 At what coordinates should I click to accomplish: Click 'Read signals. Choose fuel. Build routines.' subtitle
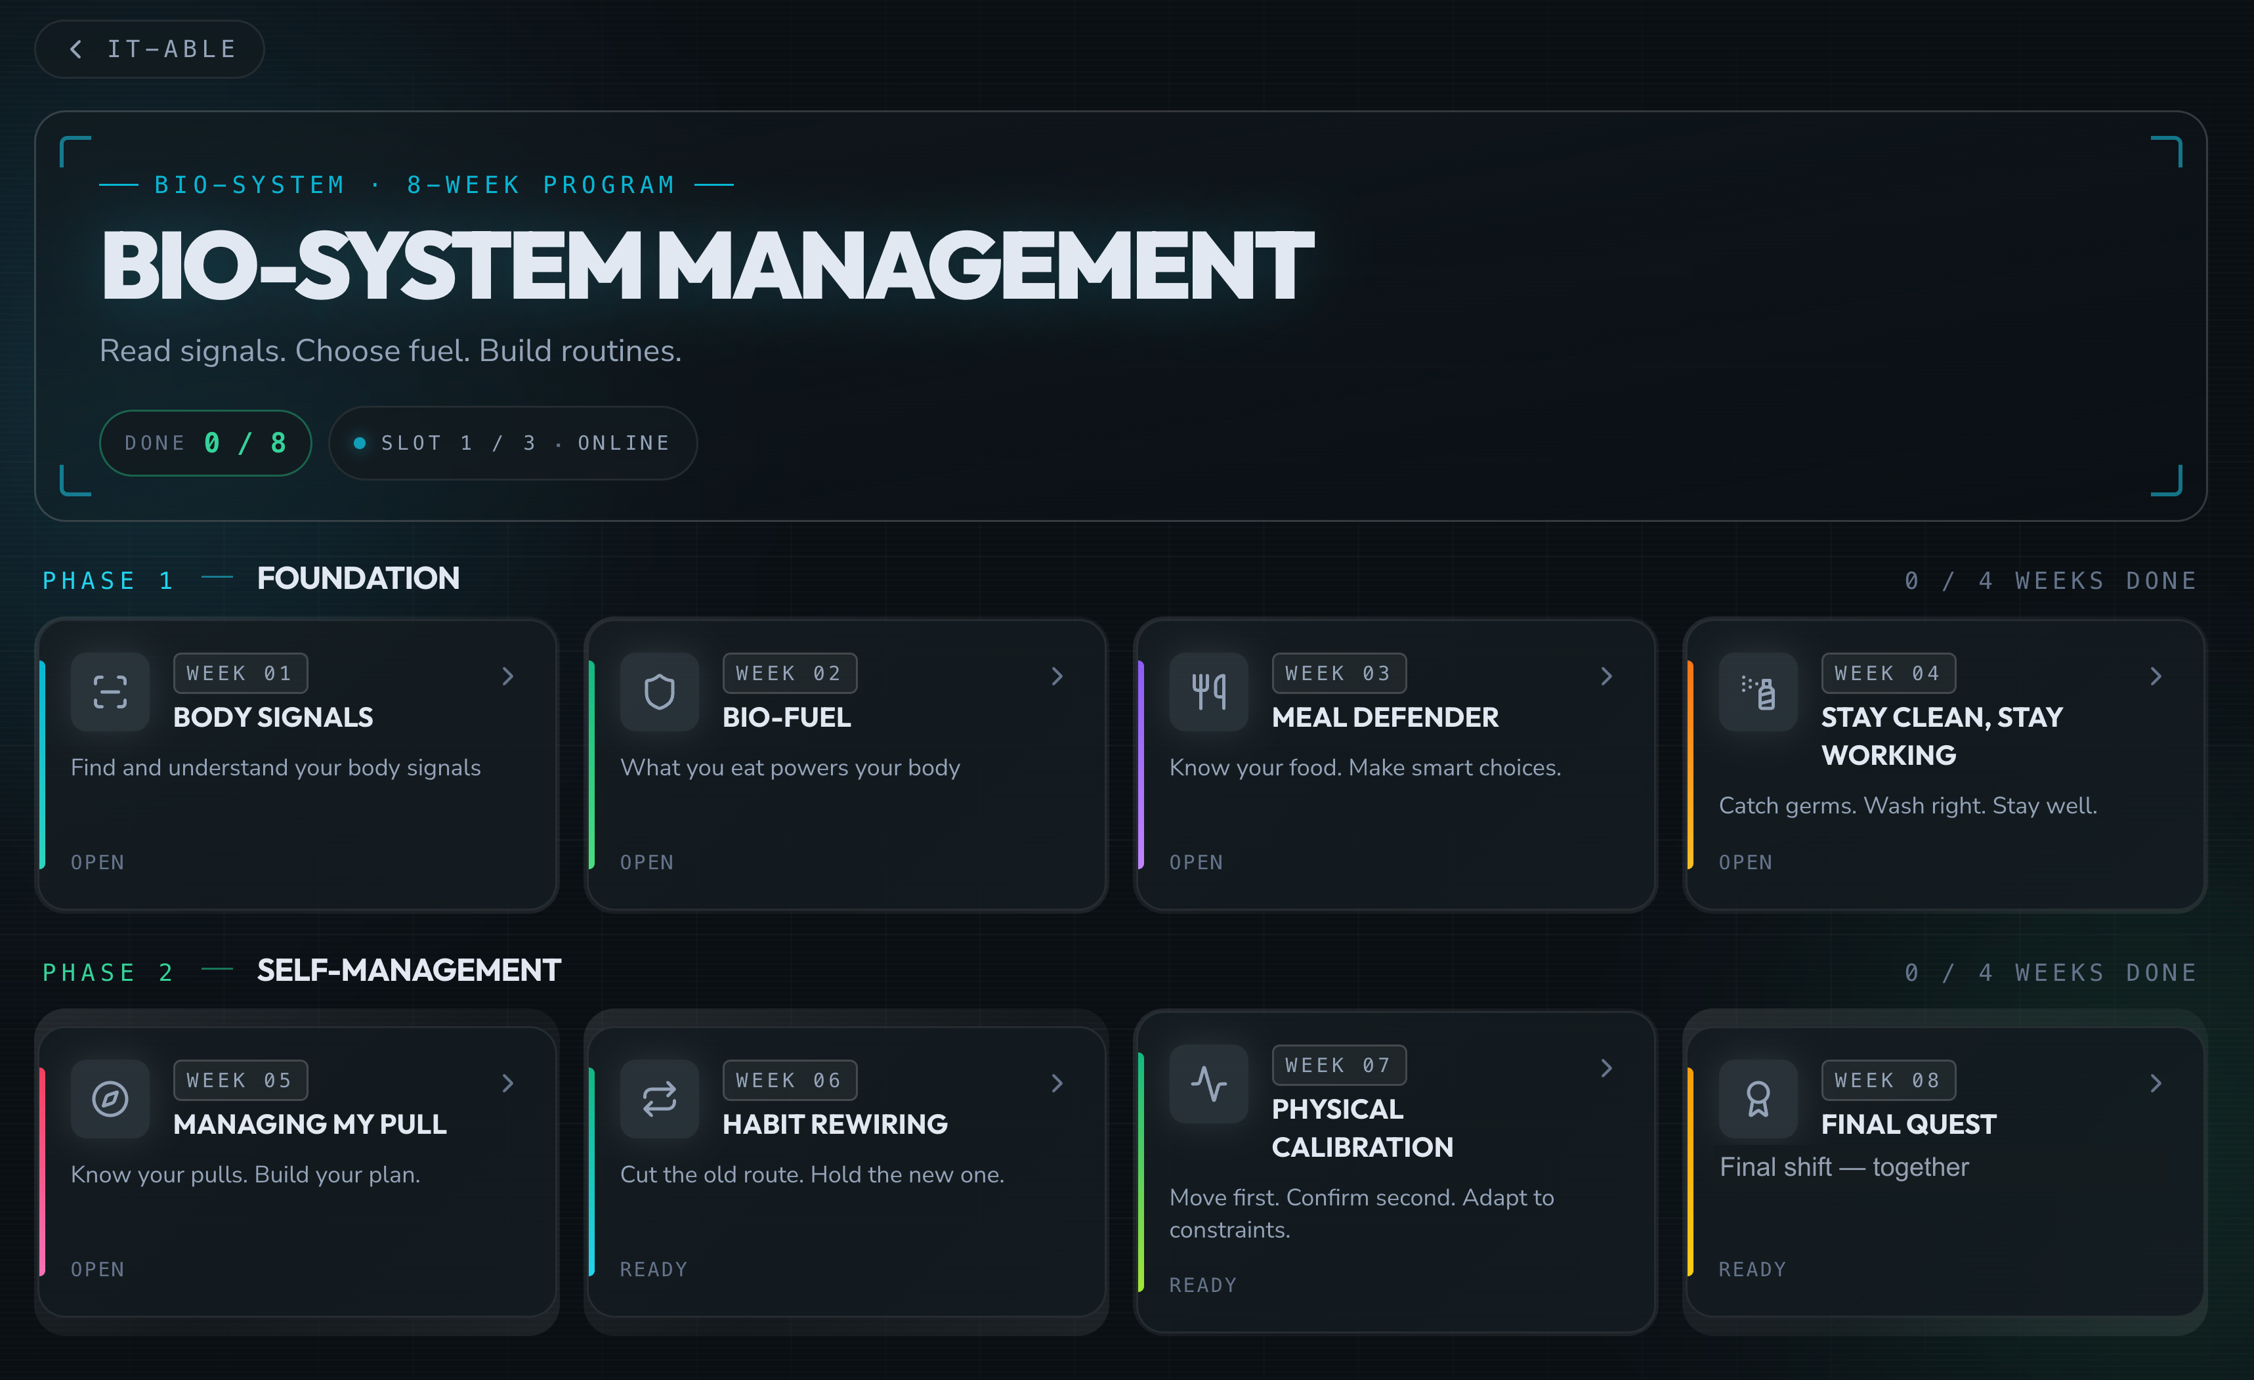(391, 351)
